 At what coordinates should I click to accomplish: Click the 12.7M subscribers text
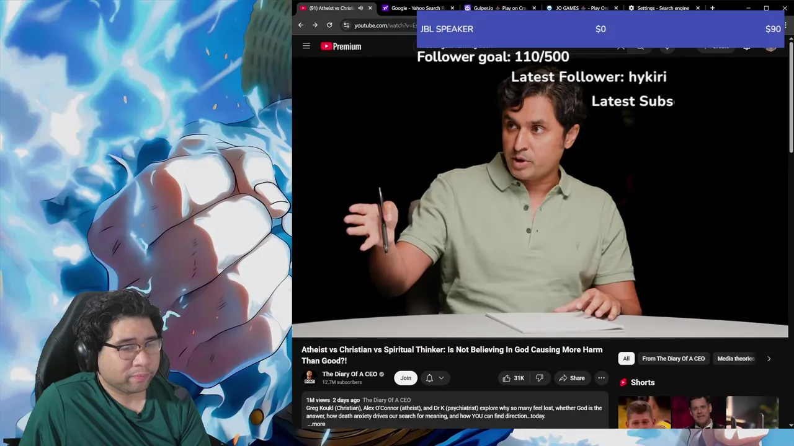coord(342,382)
